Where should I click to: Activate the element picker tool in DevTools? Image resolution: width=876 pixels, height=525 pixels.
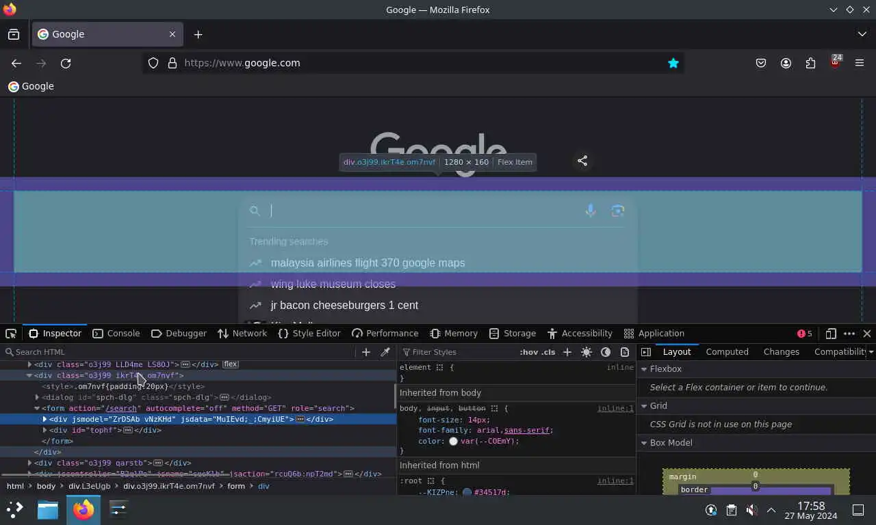point(11,334)
